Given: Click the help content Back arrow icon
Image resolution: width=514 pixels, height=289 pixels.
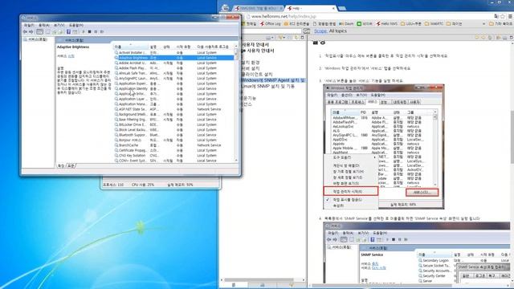Looking at the screenshot, I should (x=478, y=38).
